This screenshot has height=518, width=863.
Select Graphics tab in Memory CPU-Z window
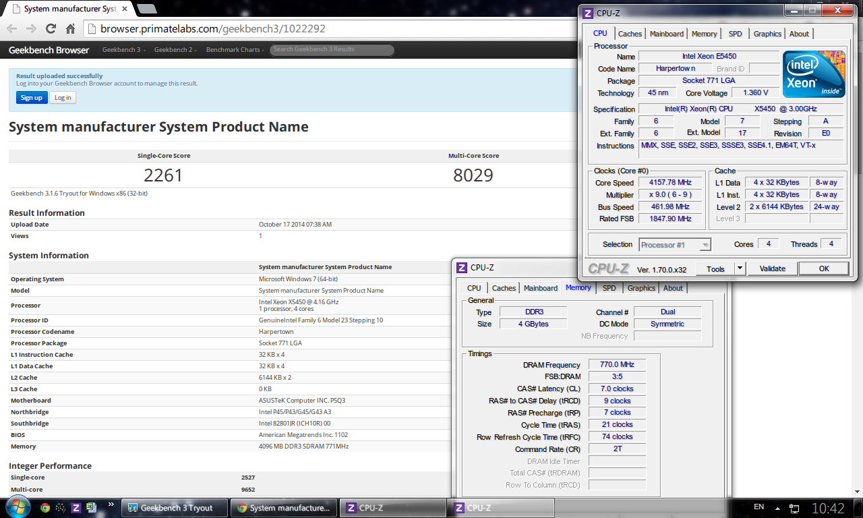641,288
